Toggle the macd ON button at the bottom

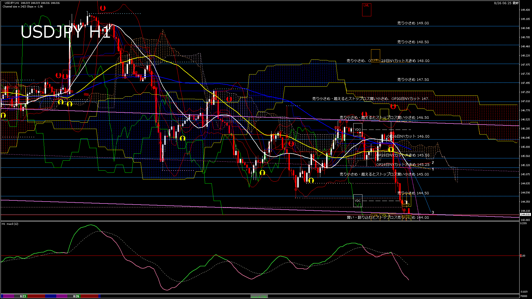pyautogui.click(x=259, y=296)
